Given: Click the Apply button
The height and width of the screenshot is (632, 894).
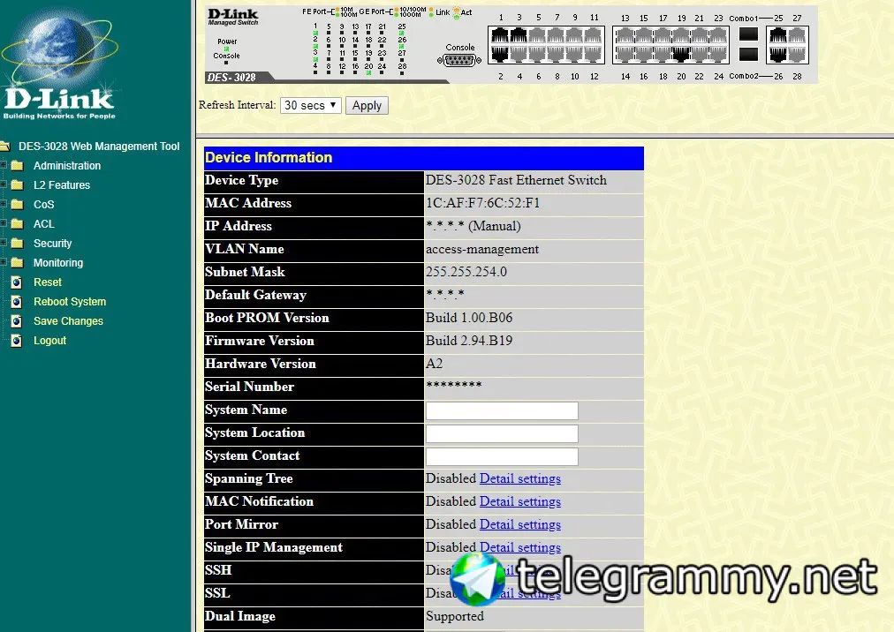Looking at the screenshot, I should [x=367, y=105].
